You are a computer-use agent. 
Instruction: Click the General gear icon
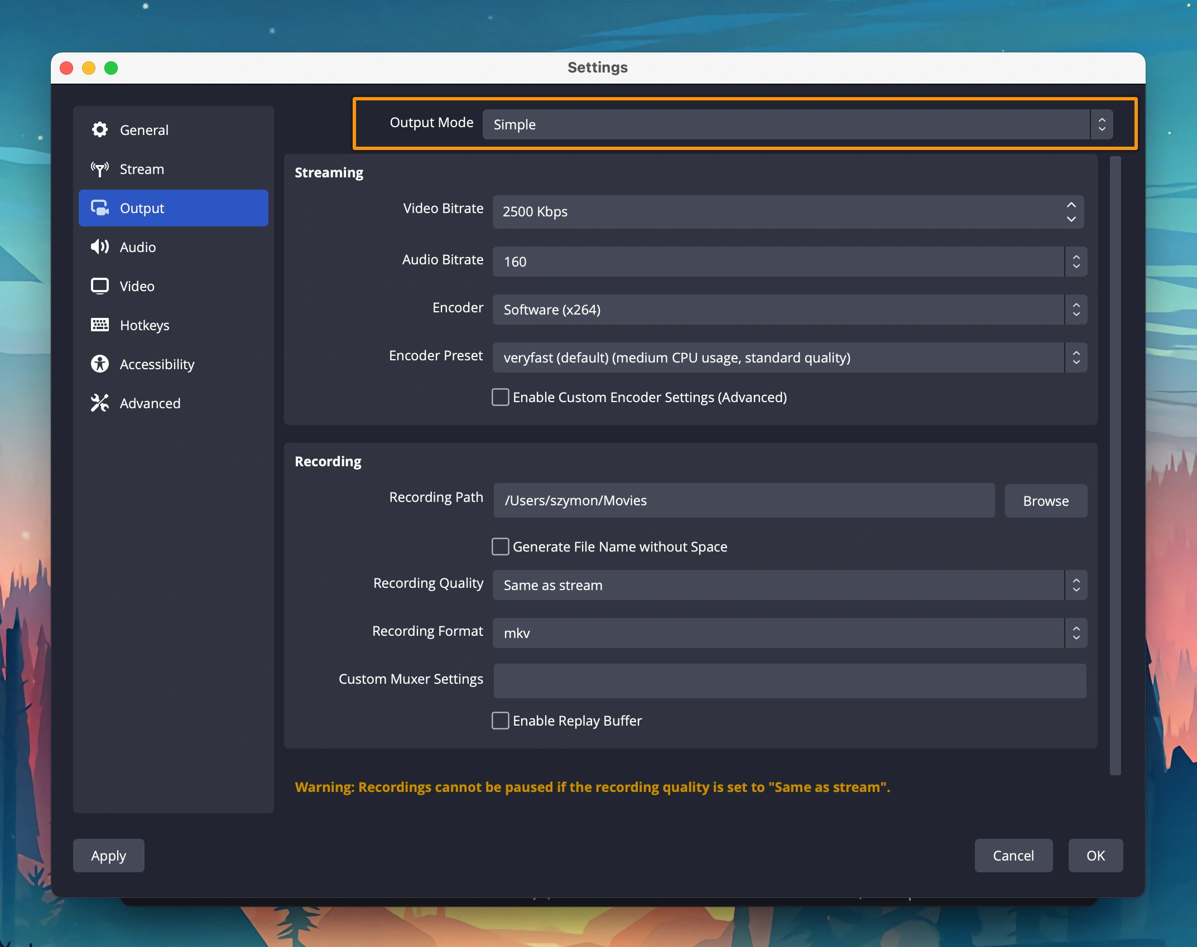pos(100,130)
